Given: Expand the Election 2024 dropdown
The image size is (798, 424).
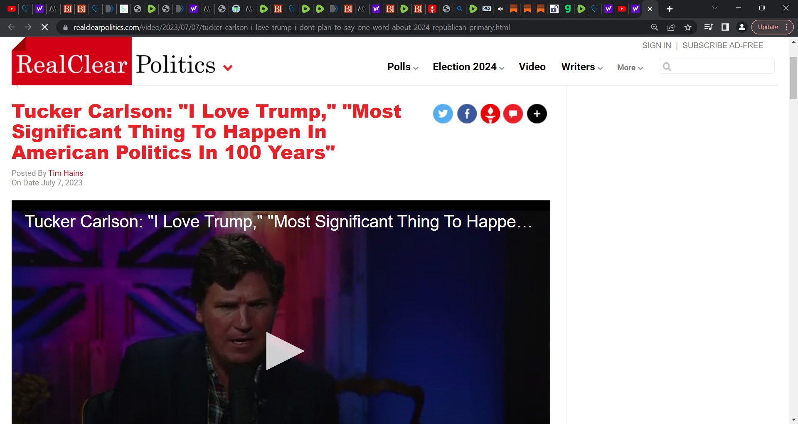Looking at the screenshot, I should [x=468, y=67].
